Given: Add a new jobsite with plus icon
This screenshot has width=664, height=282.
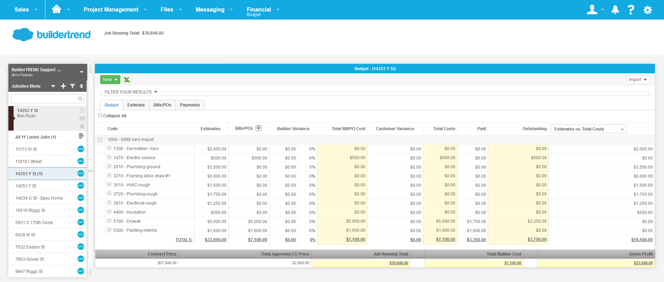Looking at the screenshot, I should click(x=63, y=86).
